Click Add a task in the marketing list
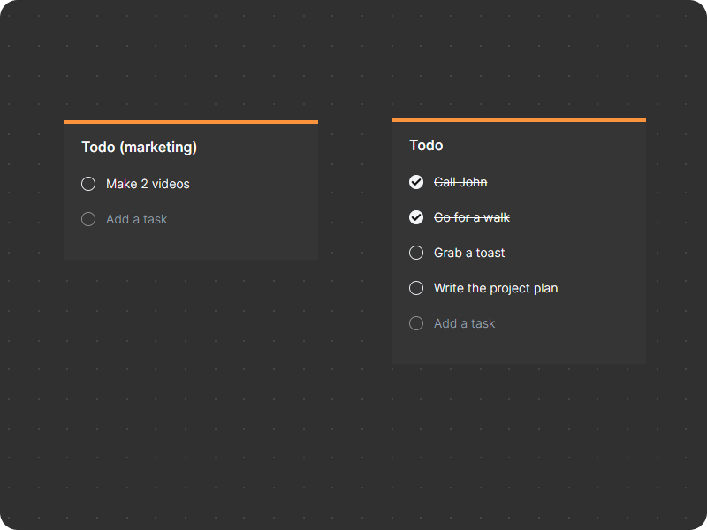Screen dimensions: 707x530 [x=136, y=219]
